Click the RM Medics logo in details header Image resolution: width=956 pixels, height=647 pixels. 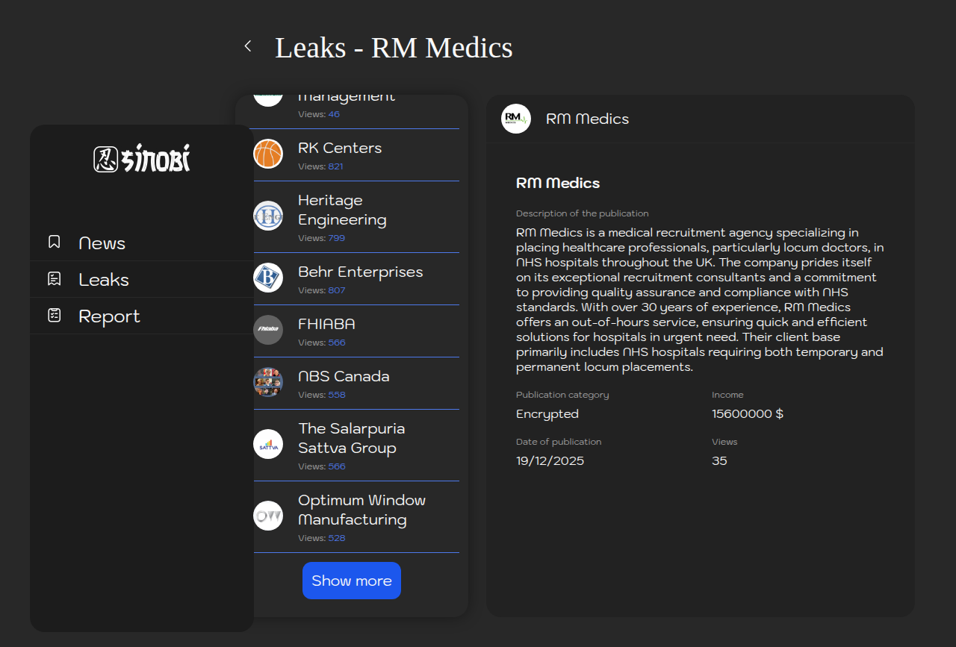(515, 119)
